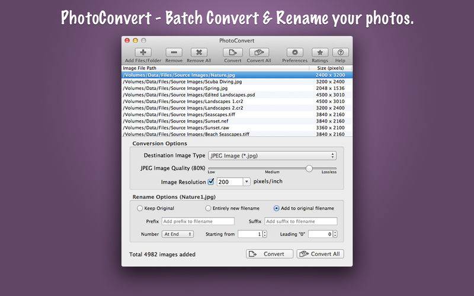Viewport: 474px width, 296px height.
Task: Click the Remove All X toolbar icon
Action: pos(199,53)
